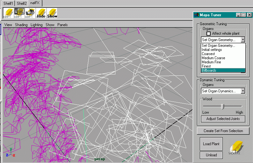Choose Medium Coarse organ geometry option

[x=213, y=58]
